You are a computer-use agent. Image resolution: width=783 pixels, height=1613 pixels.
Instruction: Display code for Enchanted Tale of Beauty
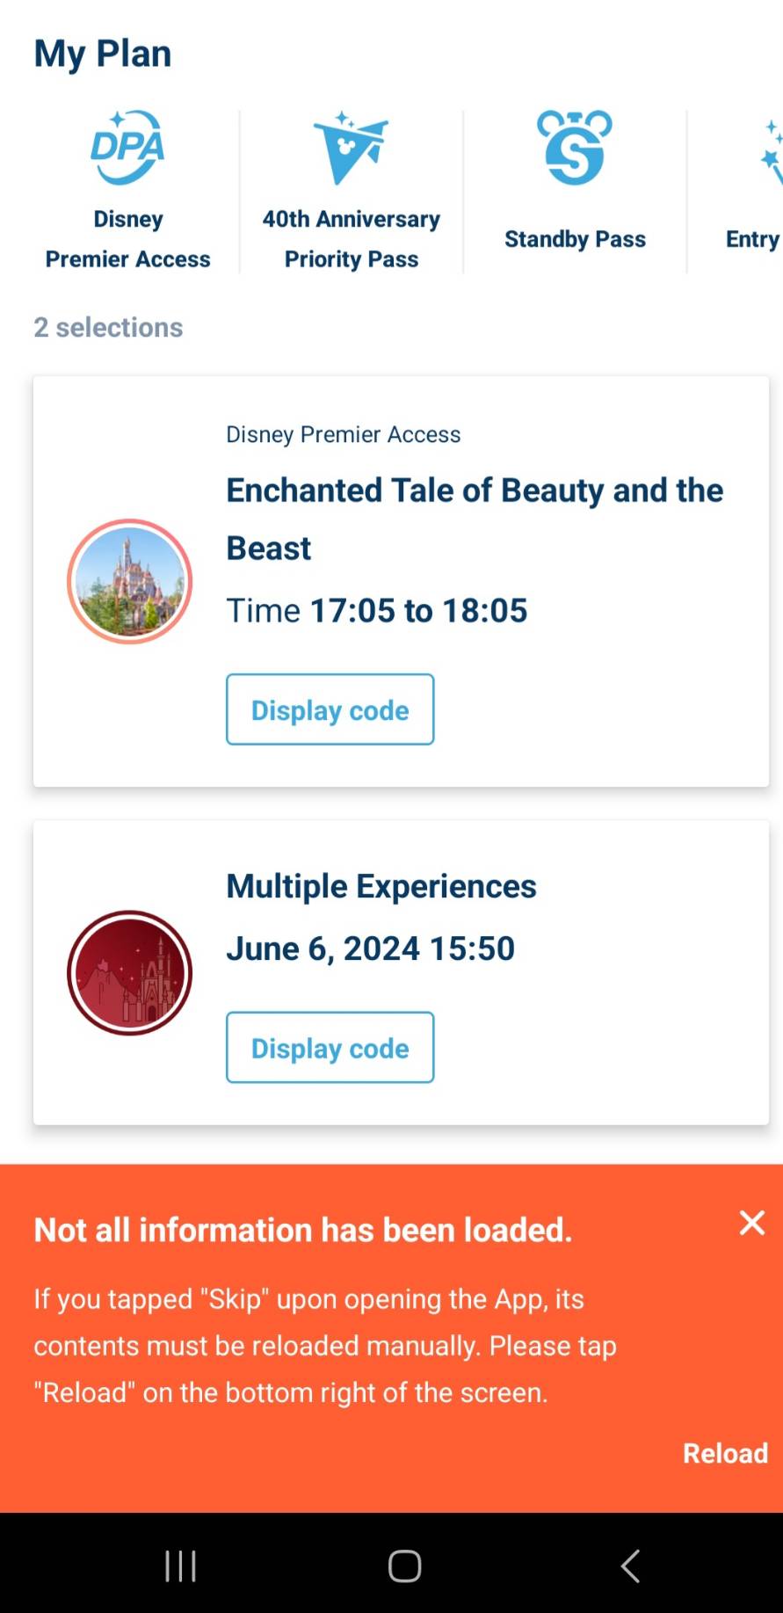[330, 709]
